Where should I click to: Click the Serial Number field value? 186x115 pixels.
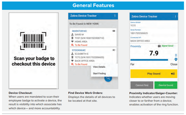139,33
